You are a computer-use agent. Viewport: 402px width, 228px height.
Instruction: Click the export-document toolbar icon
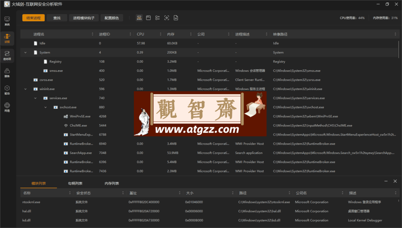176,18
